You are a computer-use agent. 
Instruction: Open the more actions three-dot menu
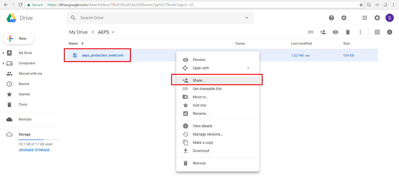click(360, 32)
